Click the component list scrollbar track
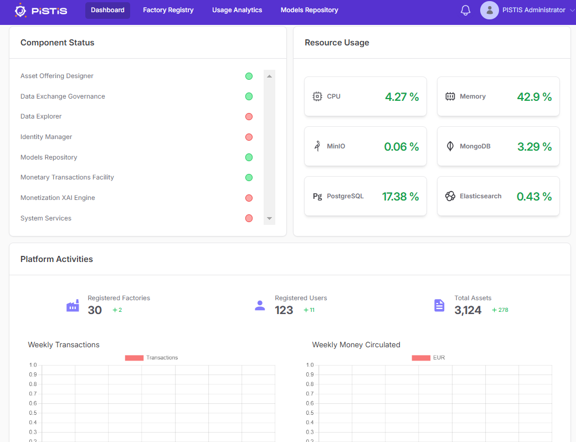The width and height of the screenshot is (576, 442). click(x=269, y=147)
